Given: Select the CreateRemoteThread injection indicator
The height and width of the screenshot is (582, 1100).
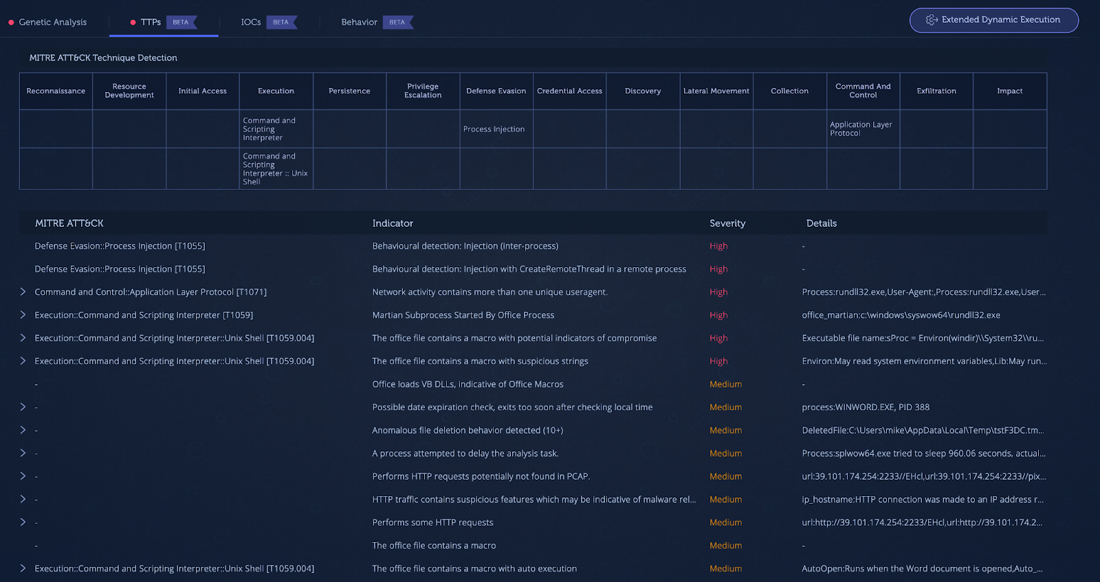Looking at the screenshot, I should [x=529, y=269].
